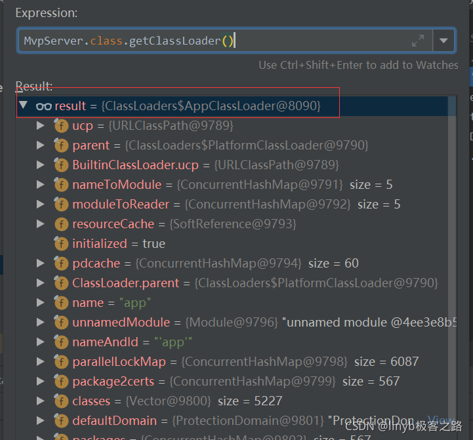Click the field icon beside resourceCache
Image resolution: width=473 pixels, height=440 pixels.
pos(61,224)
